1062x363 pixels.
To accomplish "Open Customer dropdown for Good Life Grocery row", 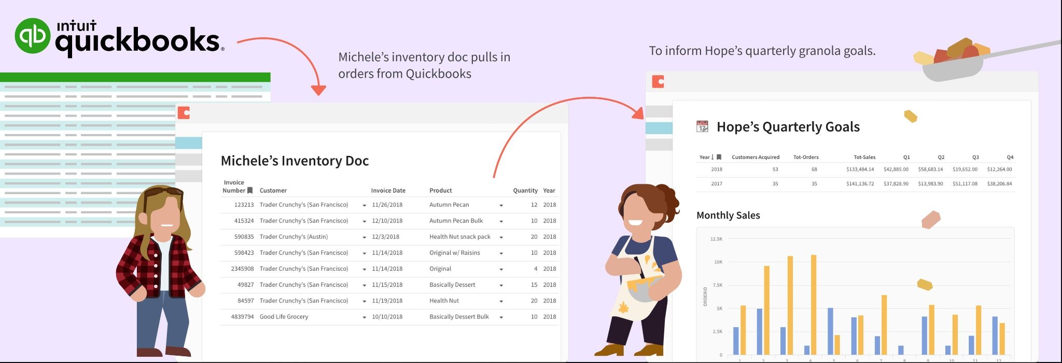I will point(364,317).
